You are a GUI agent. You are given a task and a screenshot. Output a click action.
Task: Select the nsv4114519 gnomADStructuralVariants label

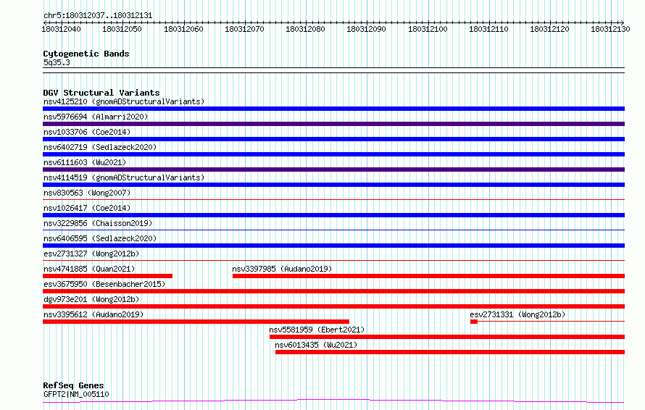(x=124, y=177)
